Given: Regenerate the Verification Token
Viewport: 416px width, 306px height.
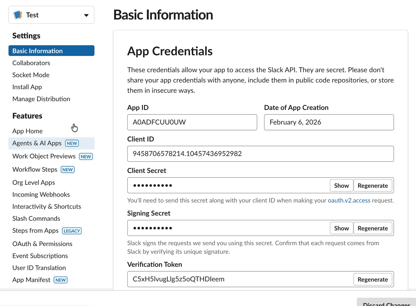Looking at the screenshot, I should click(x=373, y=279).
